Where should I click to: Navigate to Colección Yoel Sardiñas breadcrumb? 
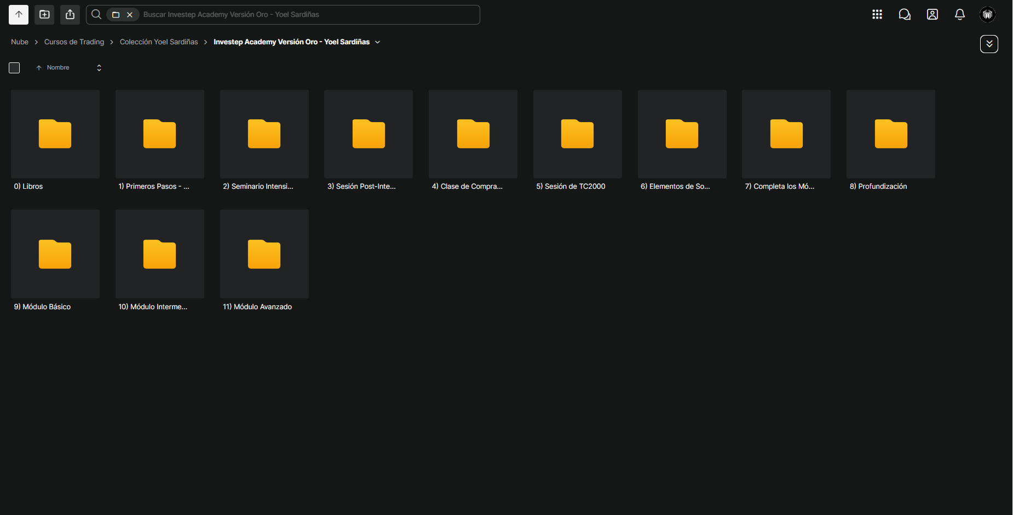(159, 42)
